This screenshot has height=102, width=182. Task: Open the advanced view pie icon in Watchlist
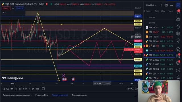[x=167, y=5]
